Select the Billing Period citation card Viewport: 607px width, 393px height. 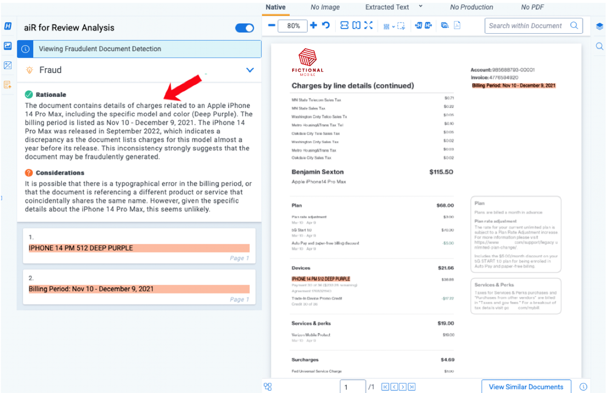[139, 289]
